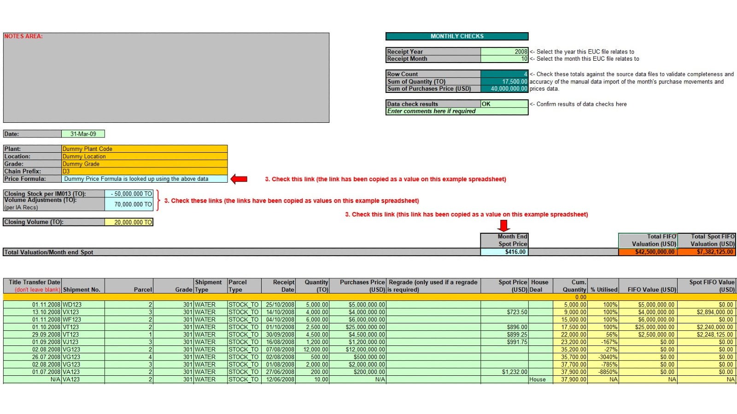Click the Data check results OK cell
Image resolution: width=737 pixels, height=414 pixels.
(504, 104)
